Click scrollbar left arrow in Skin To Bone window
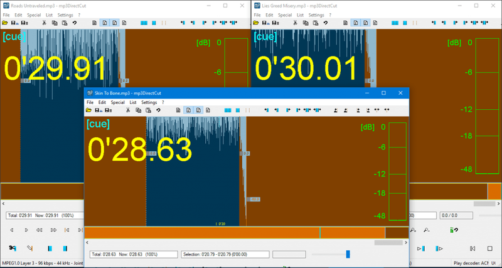Screen dimensions: 502x268 click(x=87, y=243)
